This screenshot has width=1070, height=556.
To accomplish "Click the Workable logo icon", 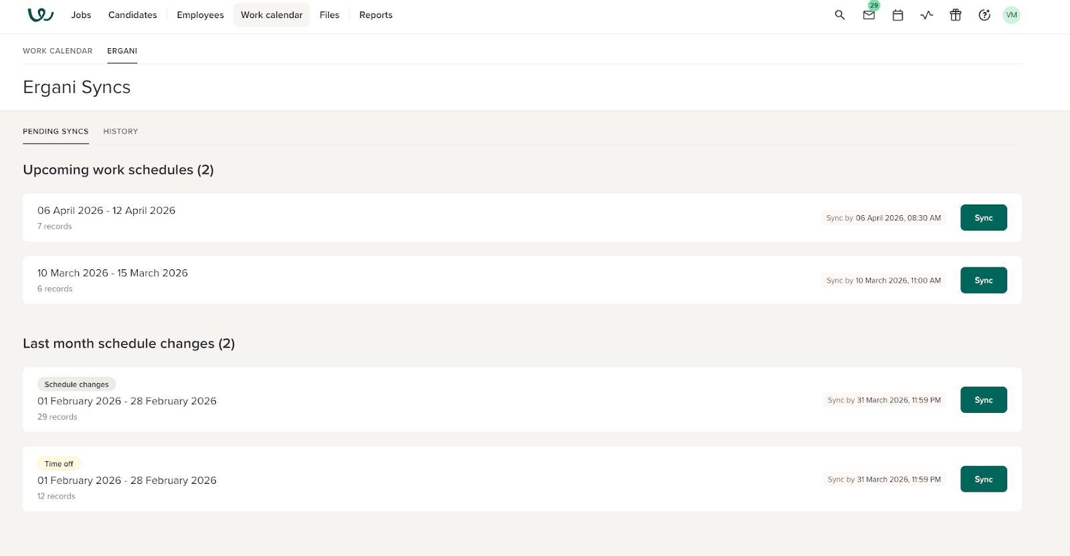I will (40, 15).
